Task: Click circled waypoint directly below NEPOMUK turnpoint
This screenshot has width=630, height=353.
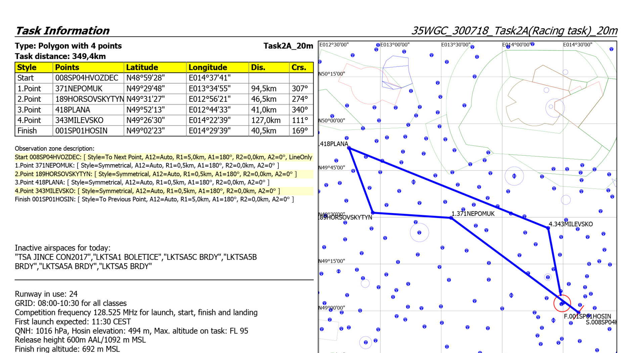Action: (x=419, y=233)
